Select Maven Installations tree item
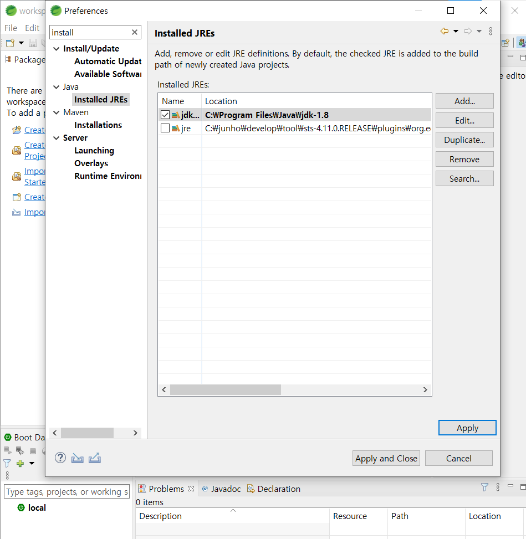 pos(98,125)
